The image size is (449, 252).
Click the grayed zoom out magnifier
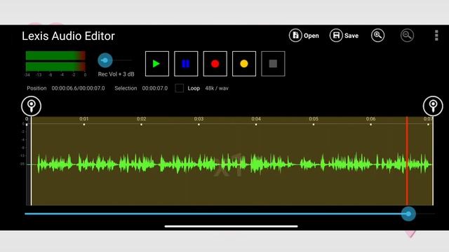(x=407, y=36)
